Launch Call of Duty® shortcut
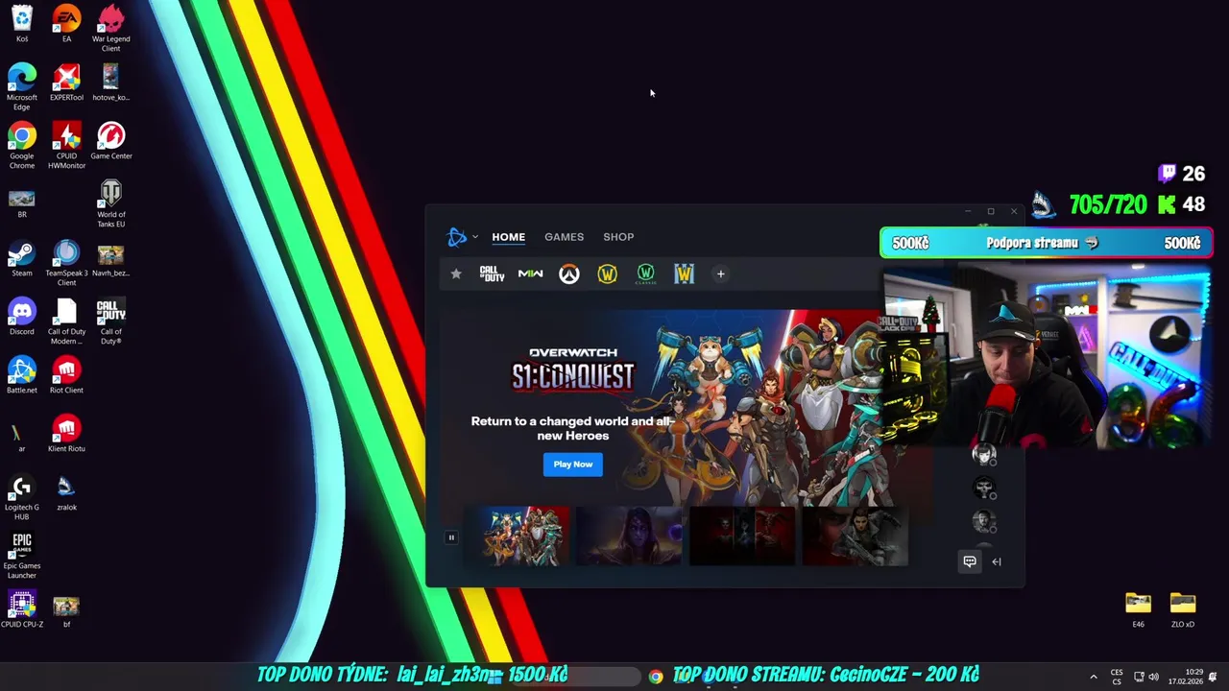This screenshot has height=691, width=1229. 111,321
